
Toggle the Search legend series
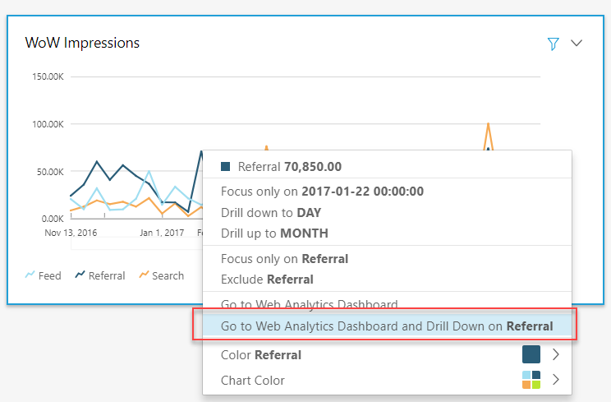tap(161, 275)
